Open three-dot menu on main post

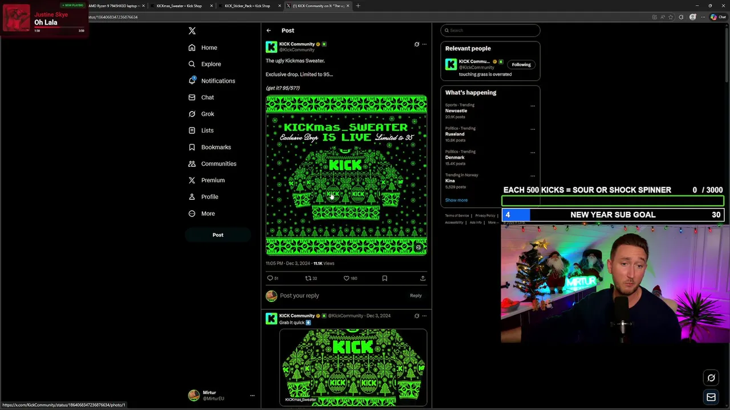coord(424,44)
